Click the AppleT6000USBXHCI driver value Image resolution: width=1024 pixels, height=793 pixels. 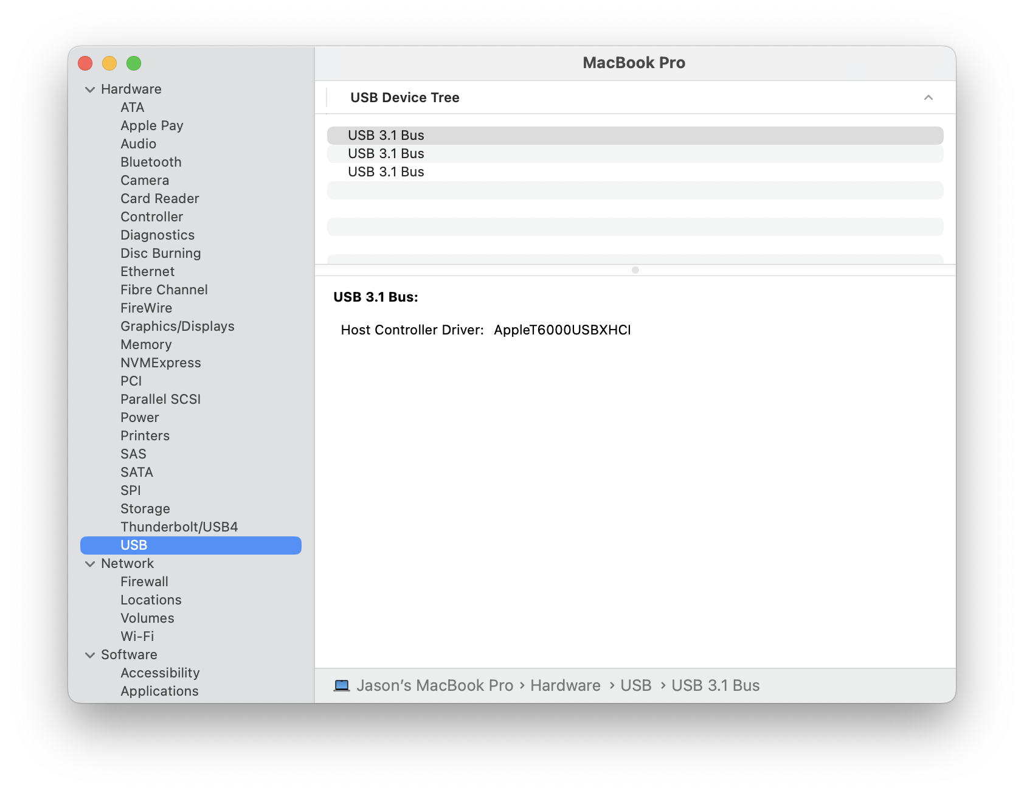pyautogui.click(x=562, y=330)
